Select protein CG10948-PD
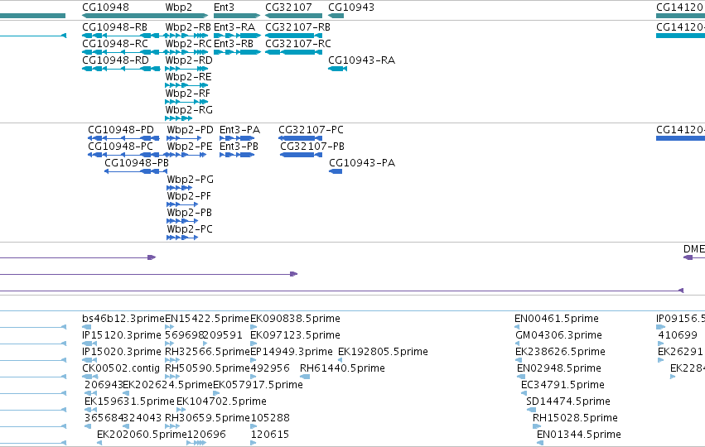705x447 pixels. tap(123, 138)
